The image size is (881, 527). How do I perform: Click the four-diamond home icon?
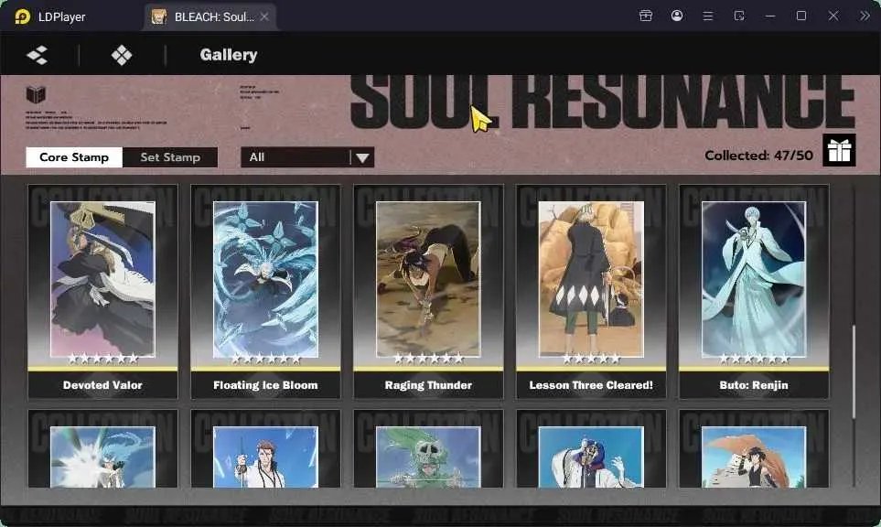[x=122, y=55]
